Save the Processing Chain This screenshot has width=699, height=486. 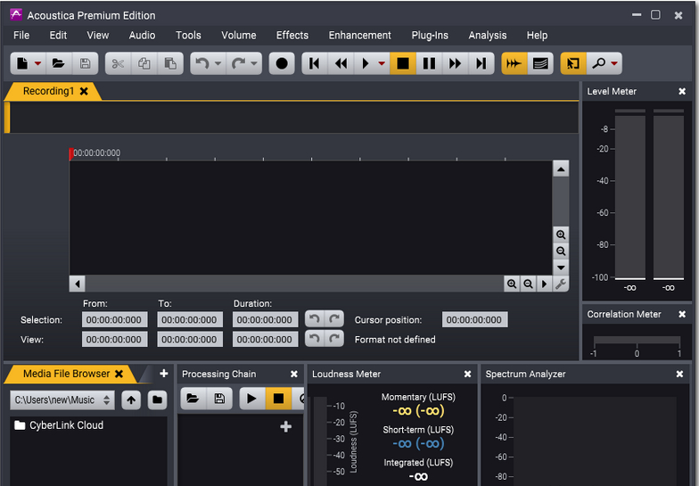[219, 399]
